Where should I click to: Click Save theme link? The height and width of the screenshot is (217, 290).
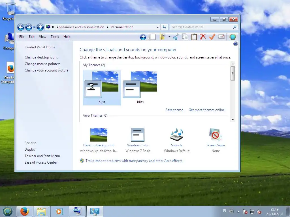(174, 110)
